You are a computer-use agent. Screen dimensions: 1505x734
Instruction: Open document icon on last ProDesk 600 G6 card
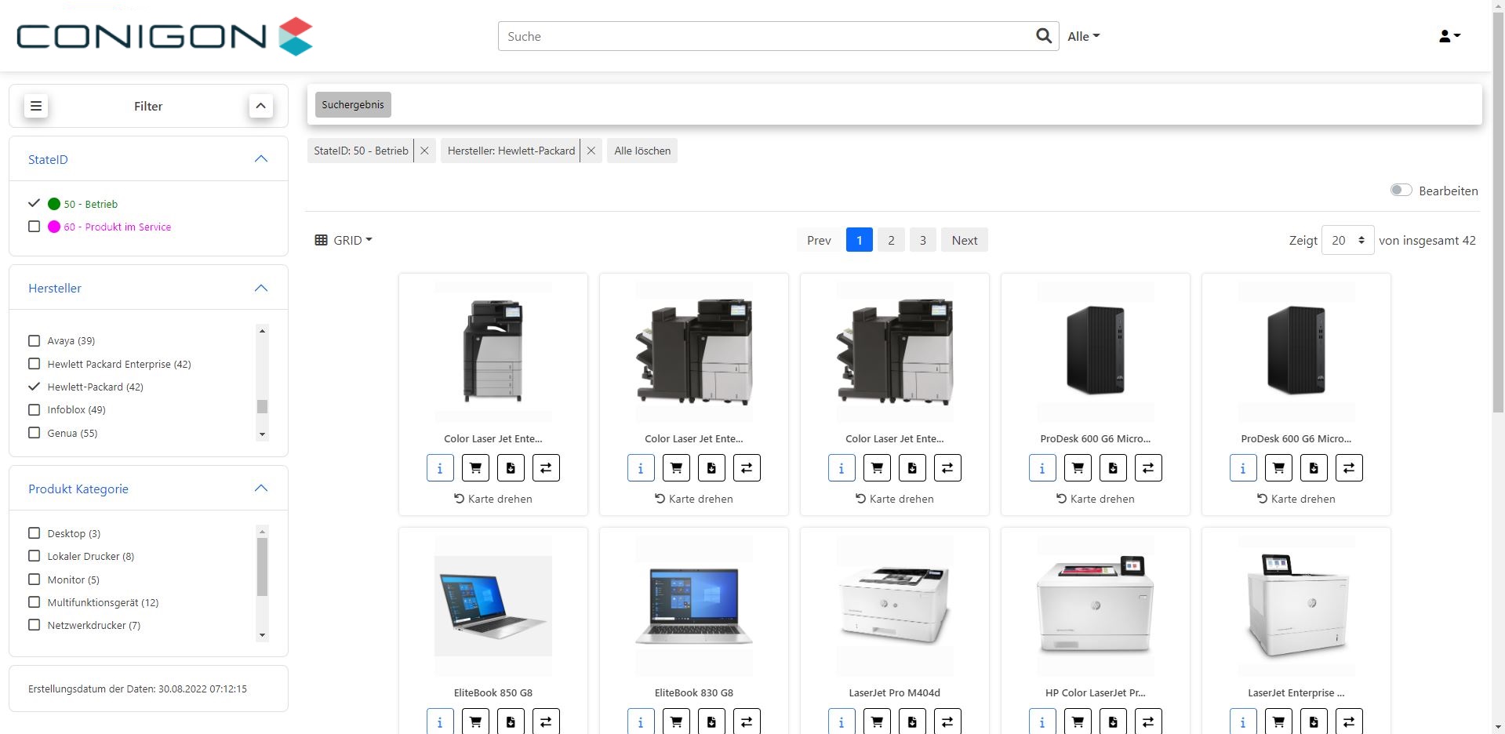point(1314,468)
